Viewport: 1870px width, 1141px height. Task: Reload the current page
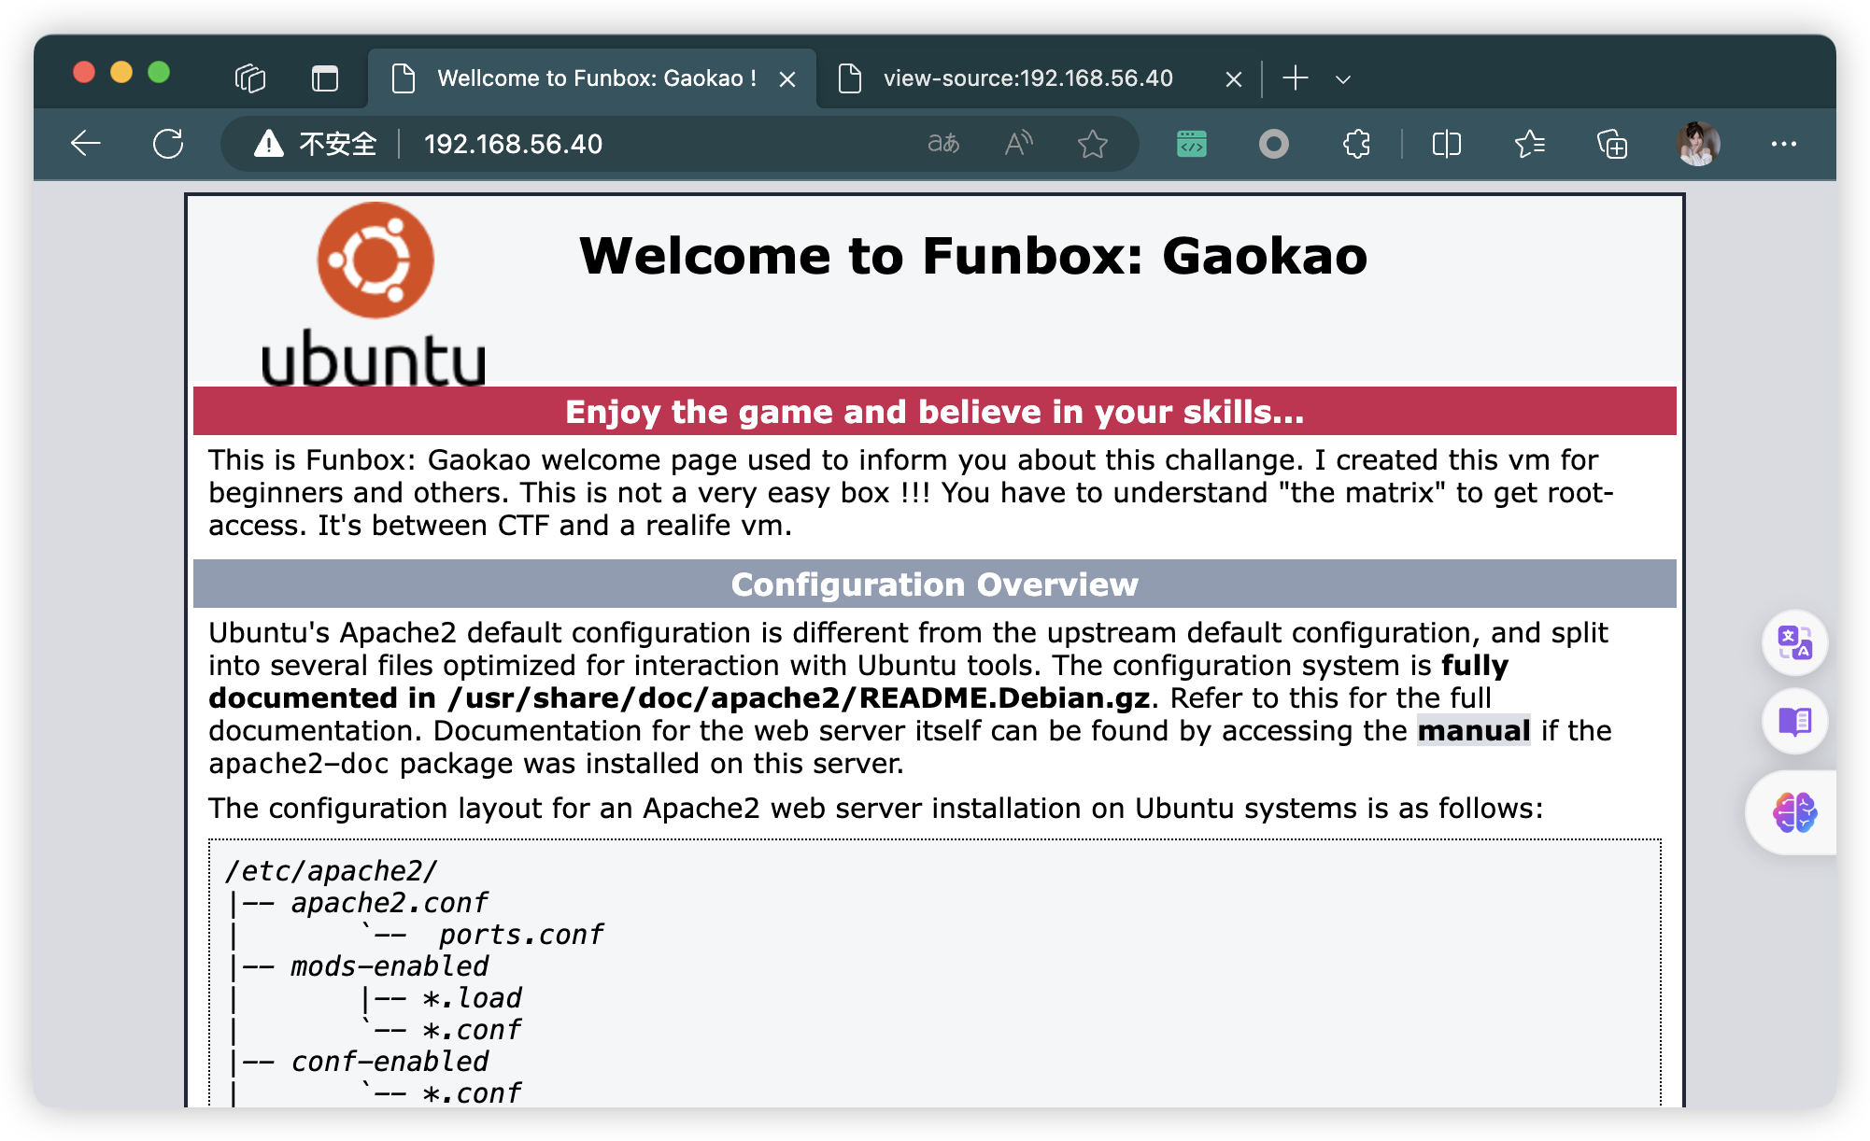click(x=168, y=144)
